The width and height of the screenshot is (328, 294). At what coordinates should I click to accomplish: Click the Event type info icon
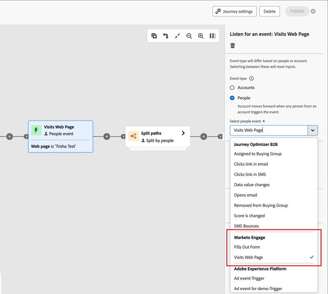[x=251, y=79]
